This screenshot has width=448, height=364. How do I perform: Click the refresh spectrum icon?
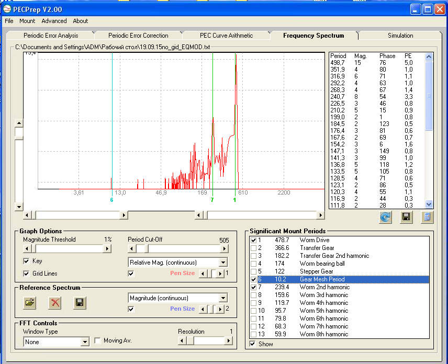385,217
